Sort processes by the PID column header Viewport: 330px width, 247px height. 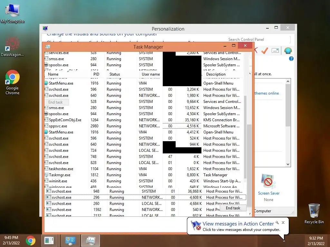point(96,74)
